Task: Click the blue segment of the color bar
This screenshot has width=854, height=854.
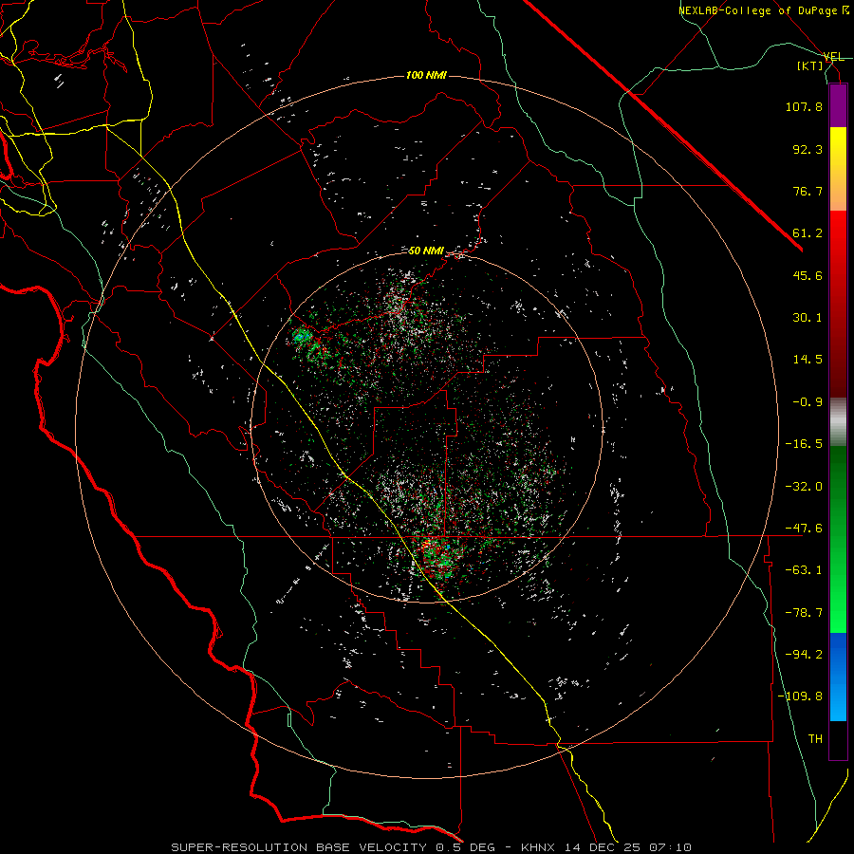Action: tap(838, 677)
